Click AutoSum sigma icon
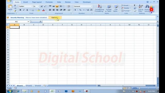Image resolution: width=165 pixels, height=93 pixels. coord(135,5)
